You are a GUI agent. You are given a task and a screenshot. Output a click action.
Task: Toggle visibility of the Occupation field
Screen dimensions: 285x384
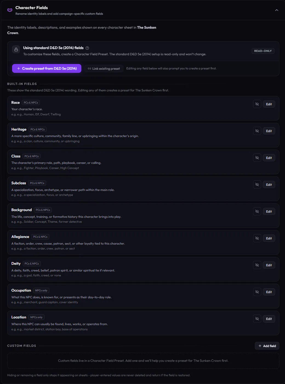257,292
